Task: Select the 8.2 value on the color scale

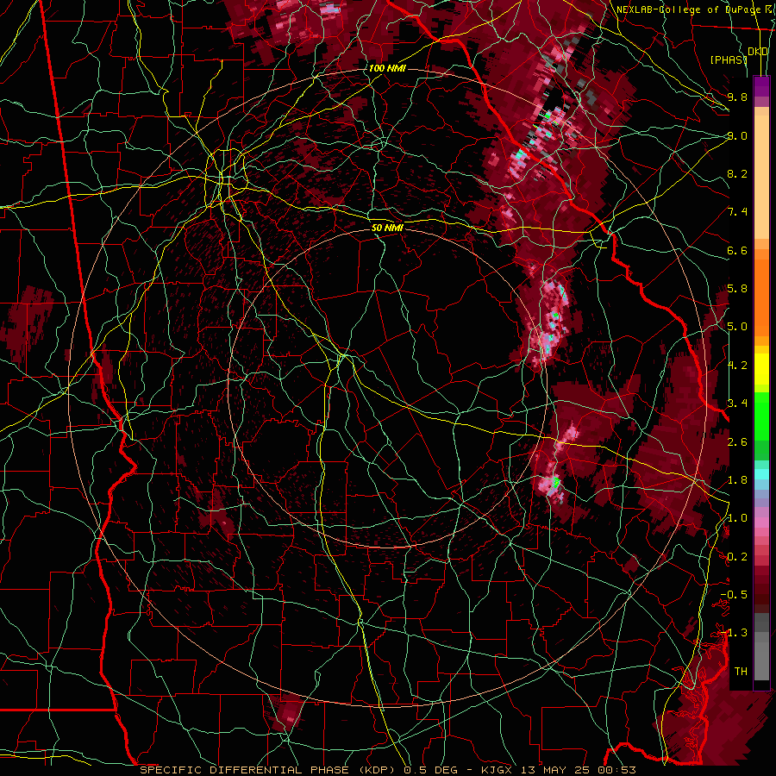Action: (x=737, y=173)
